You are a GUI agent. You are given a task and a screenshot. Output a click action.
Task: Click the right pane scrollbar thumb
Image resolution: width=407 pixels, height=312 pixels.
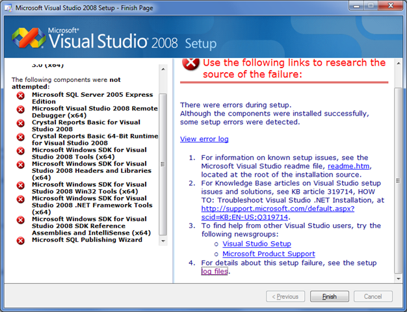click(399, 181)
